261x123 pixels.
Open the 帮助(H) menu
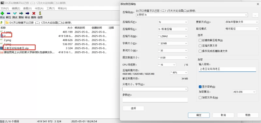[x=62, y=8]
